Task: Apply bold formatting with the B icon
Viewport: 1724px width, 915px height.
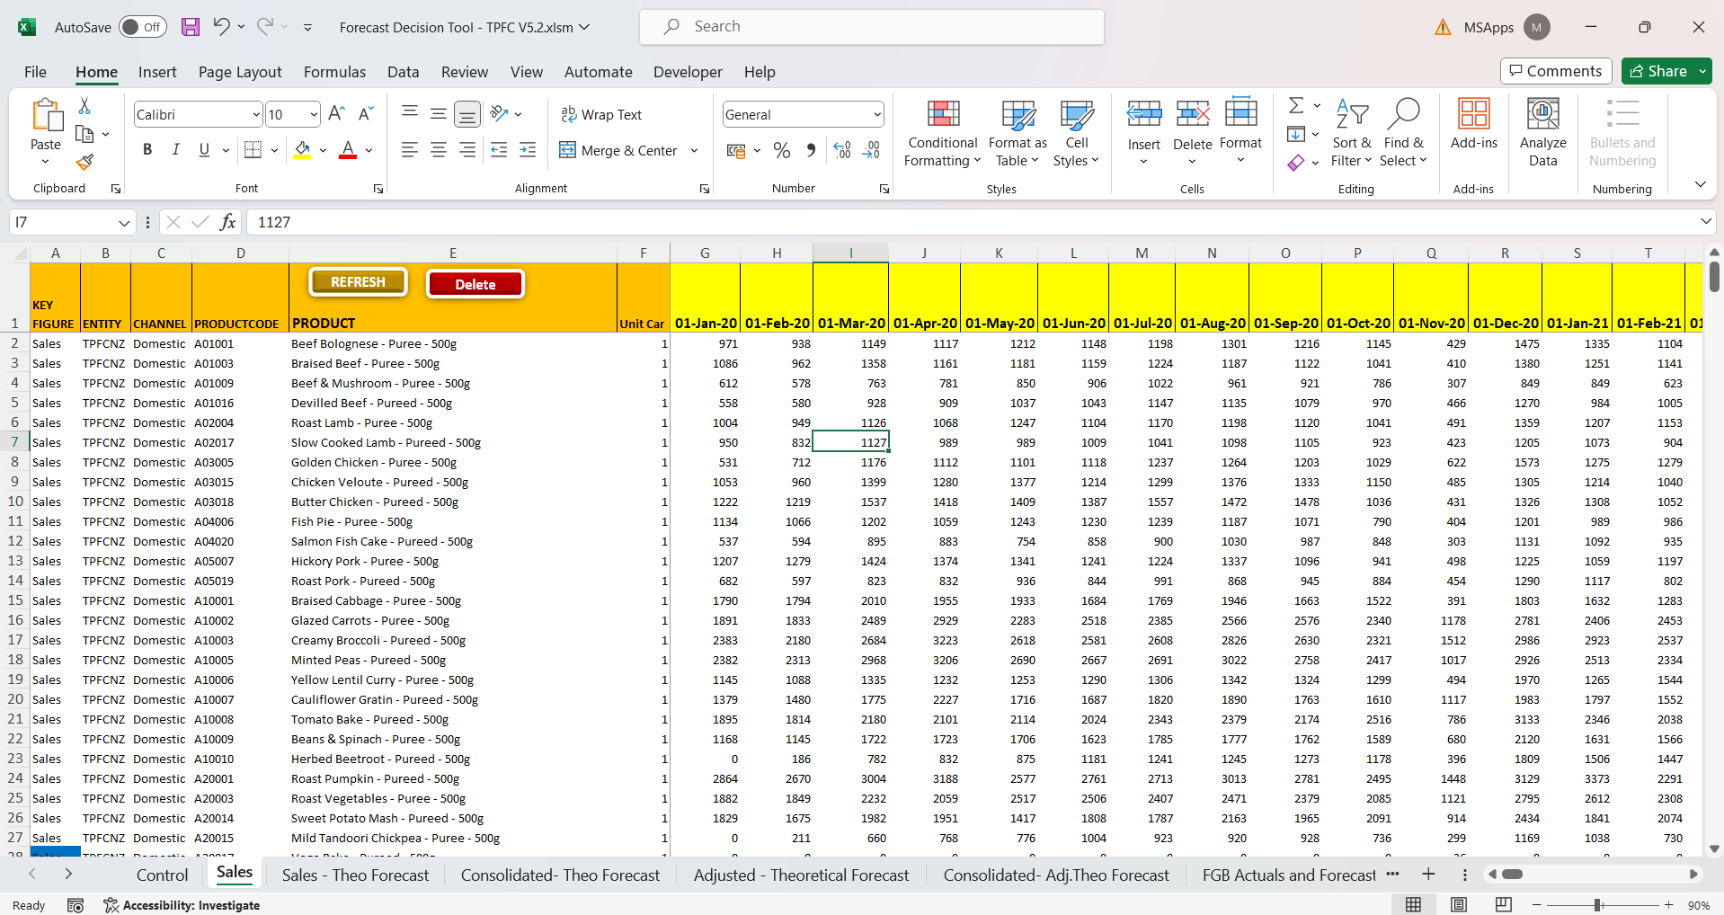Action: [x=147, y=150]
